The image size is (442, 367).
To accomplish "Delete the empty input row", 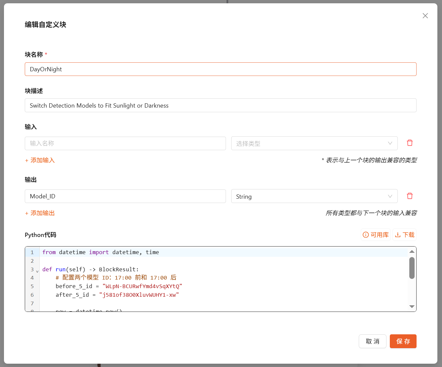I will click(410, 143).
